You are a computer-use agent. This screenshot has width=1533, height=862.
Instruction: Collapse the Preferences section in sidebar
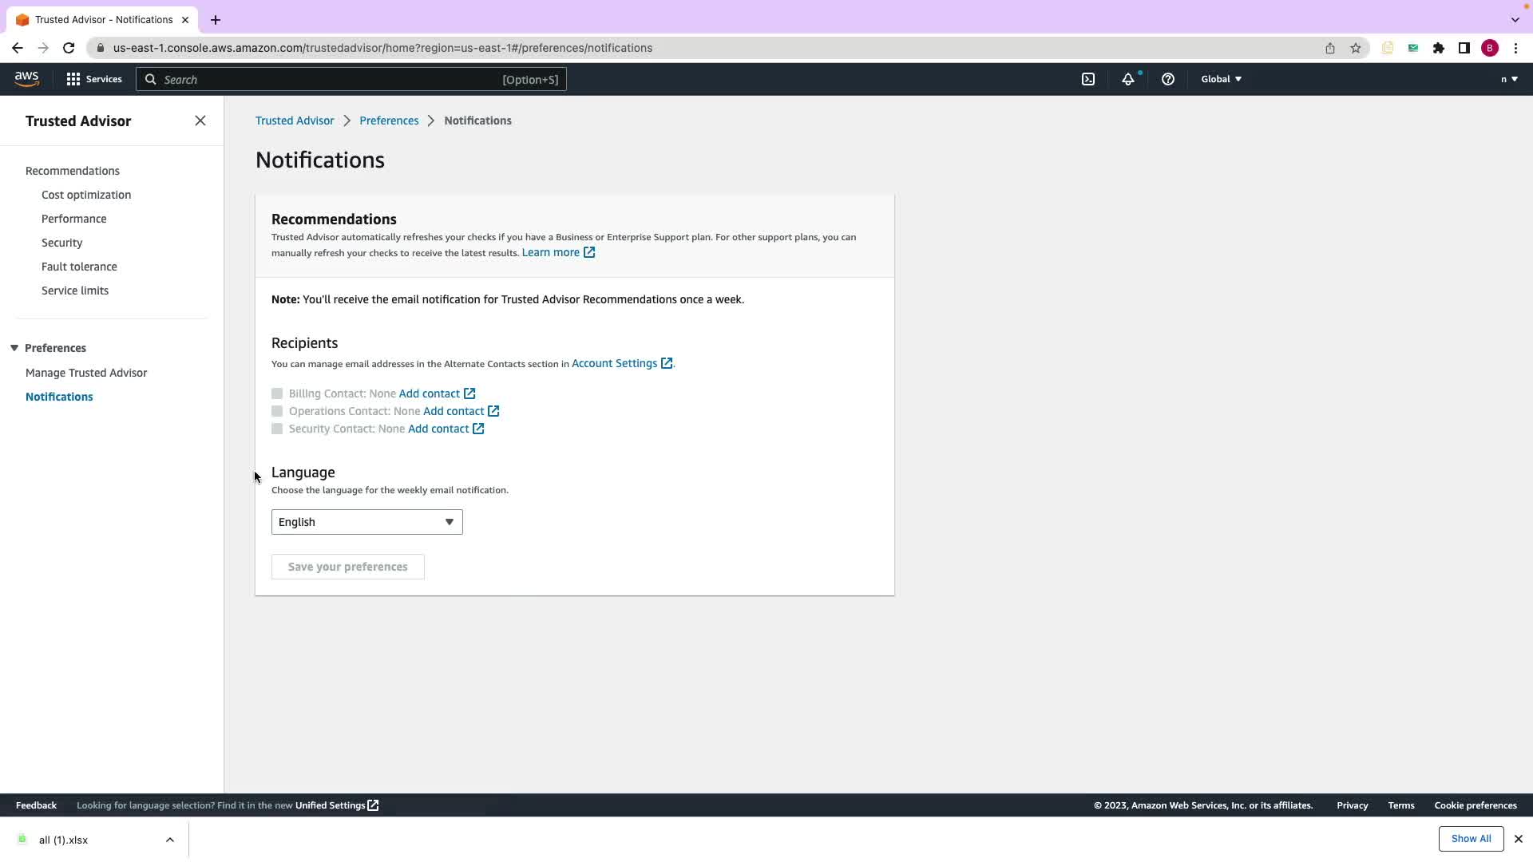(14, 348)
